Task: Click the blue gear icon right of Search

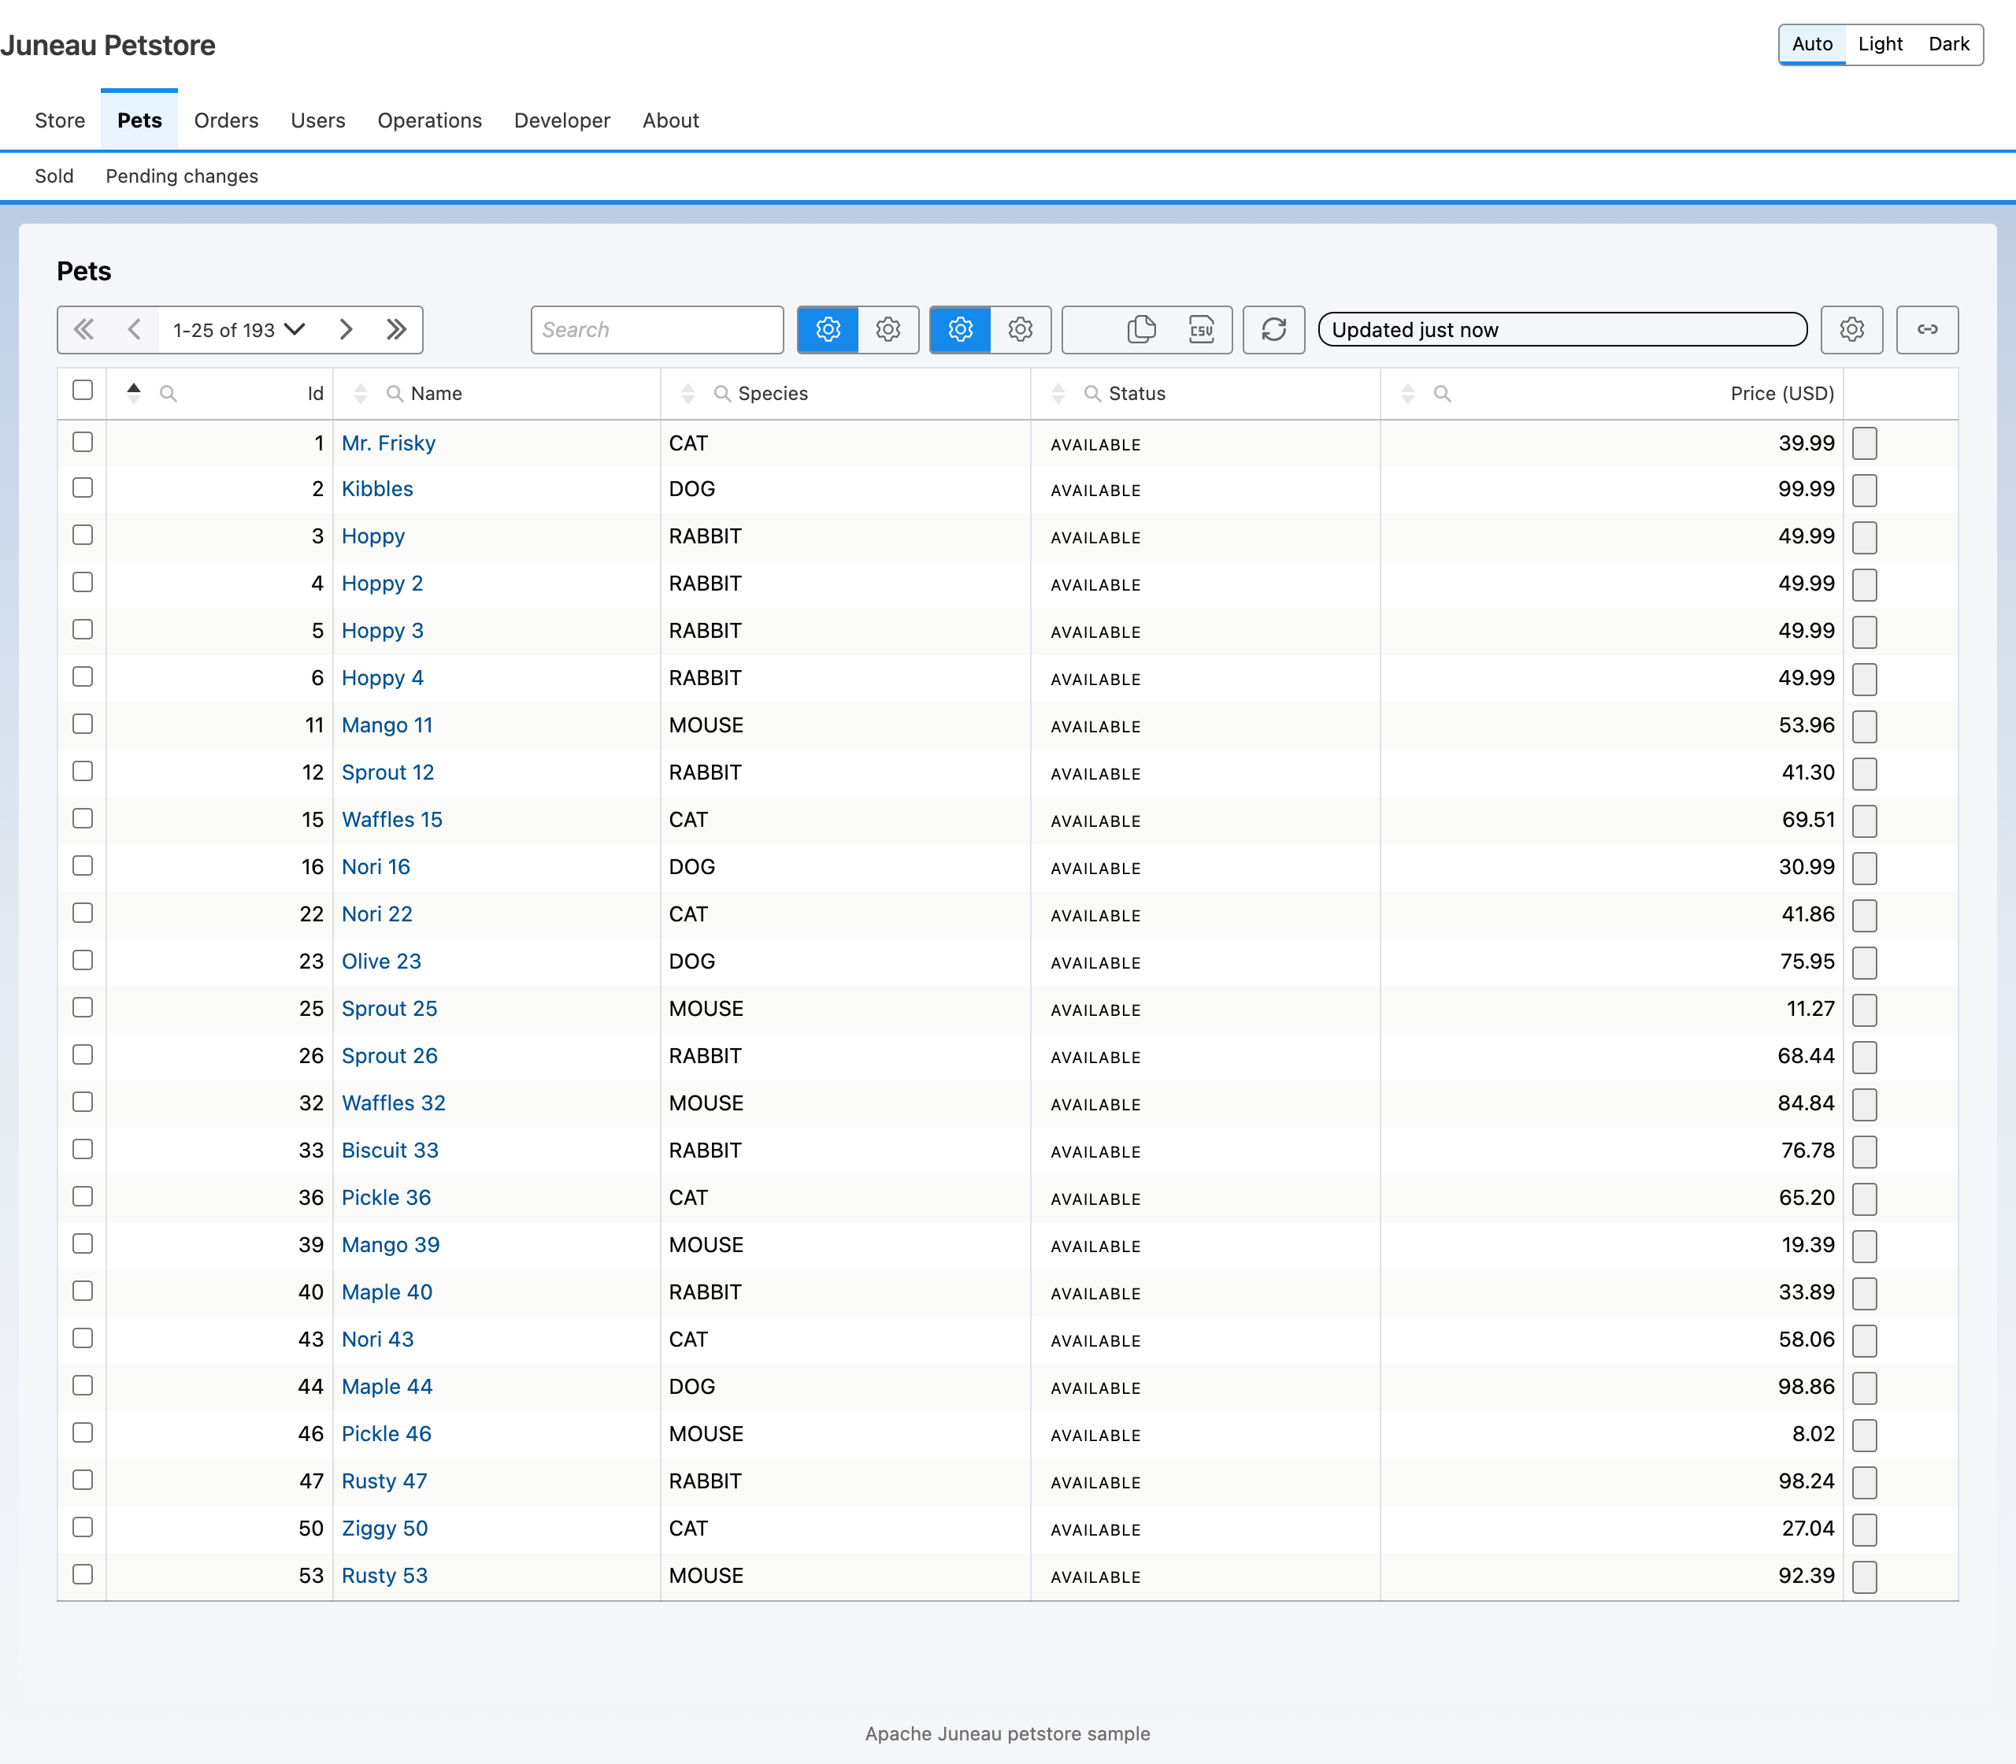Action: 828,330
